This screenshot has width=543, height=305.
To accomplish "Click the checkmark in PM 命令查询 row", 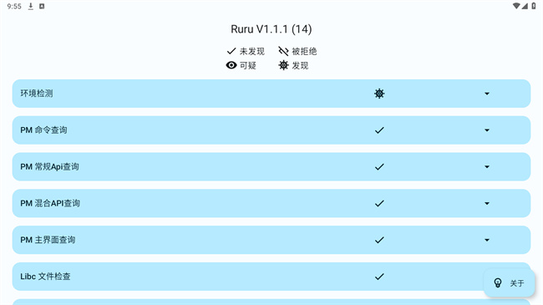I will tap(379, 130).
